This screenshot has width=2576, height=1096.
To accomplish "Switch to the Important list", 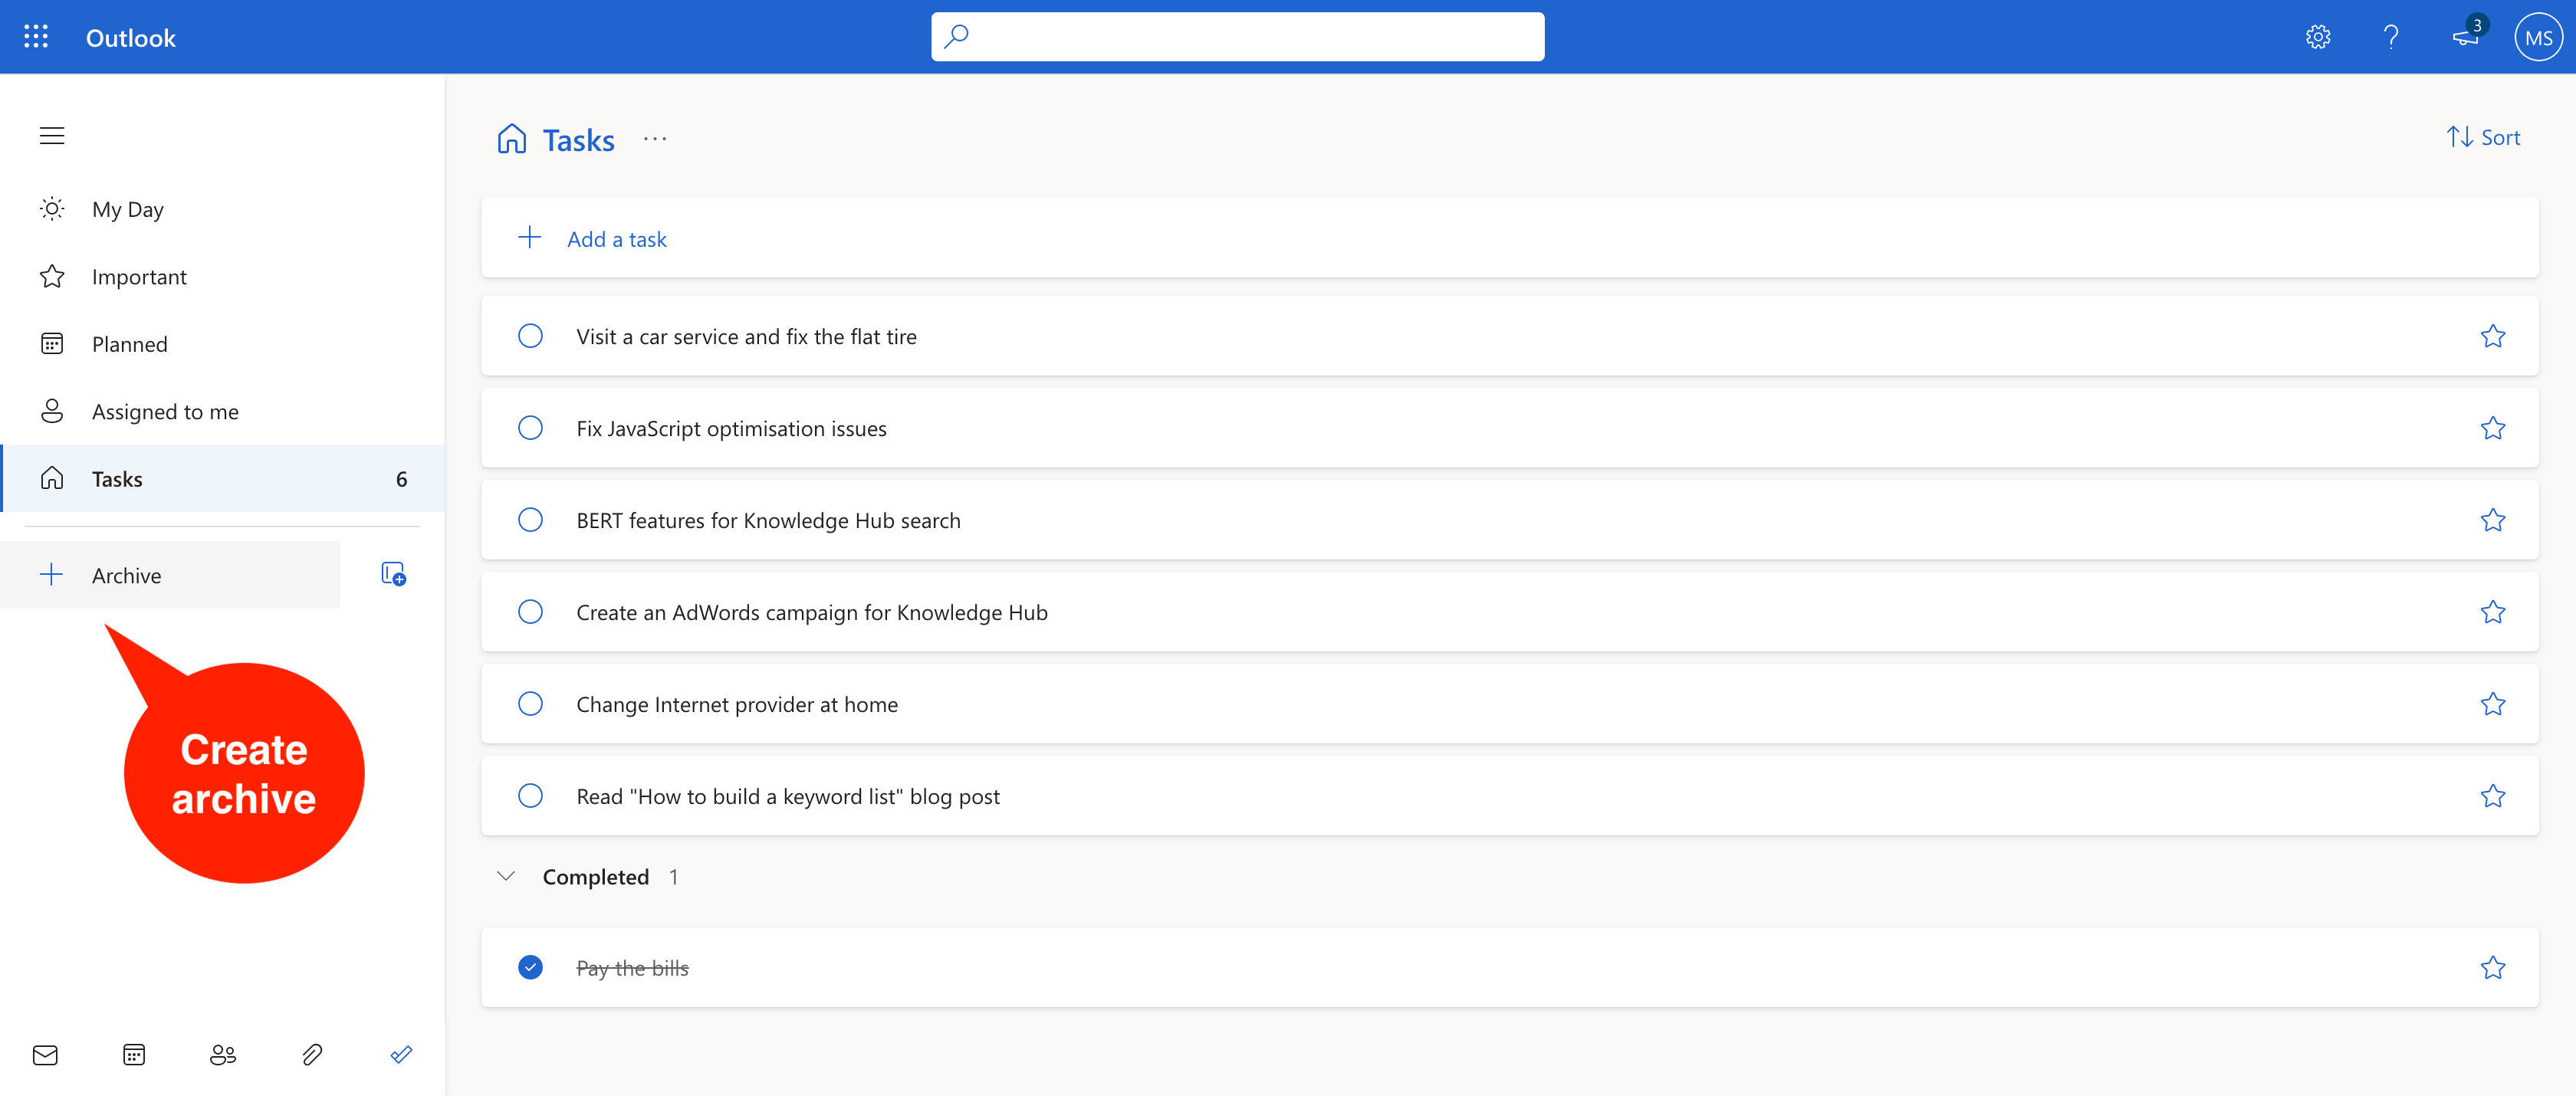I will [139, 276].
